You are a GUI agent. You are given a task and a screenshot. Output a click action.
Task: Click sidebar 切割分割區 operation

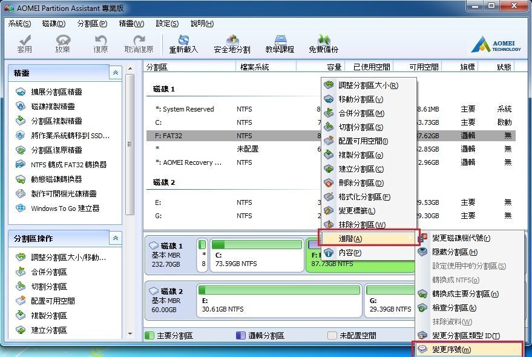coord(41,286)
